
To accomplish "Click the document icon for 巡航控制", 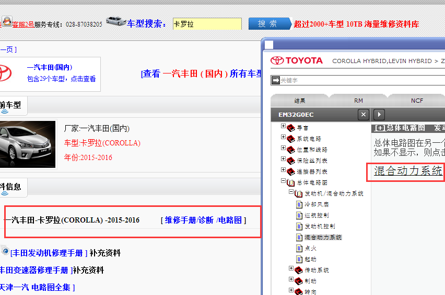I will (x=299, y=215).
